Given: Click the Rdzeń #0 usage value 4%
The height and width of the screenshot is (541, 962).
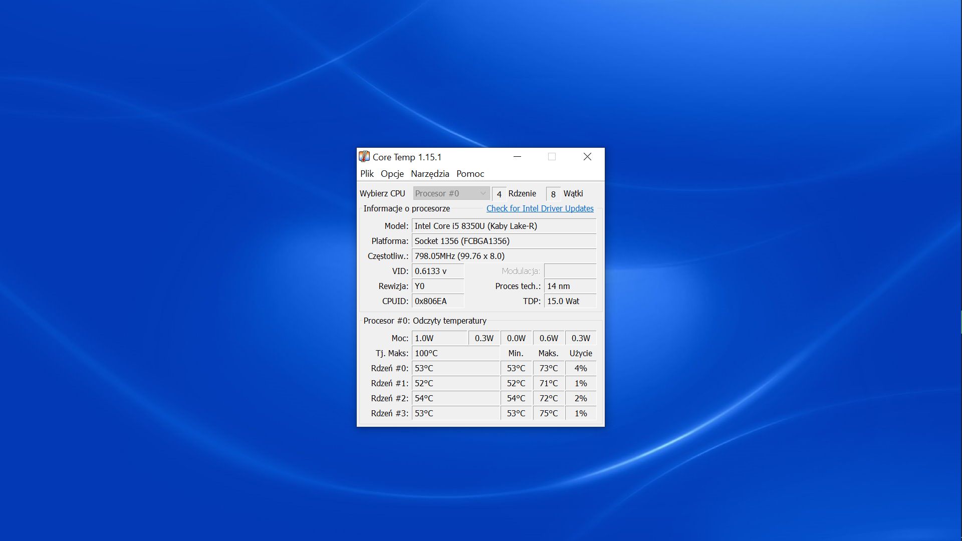Looking at the screenshot, I should coord(581,368).
